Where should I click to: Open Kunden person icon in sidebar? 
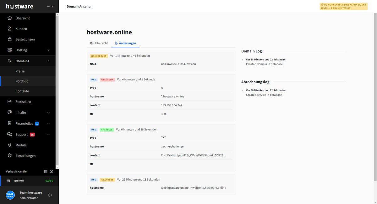[10, 28]
